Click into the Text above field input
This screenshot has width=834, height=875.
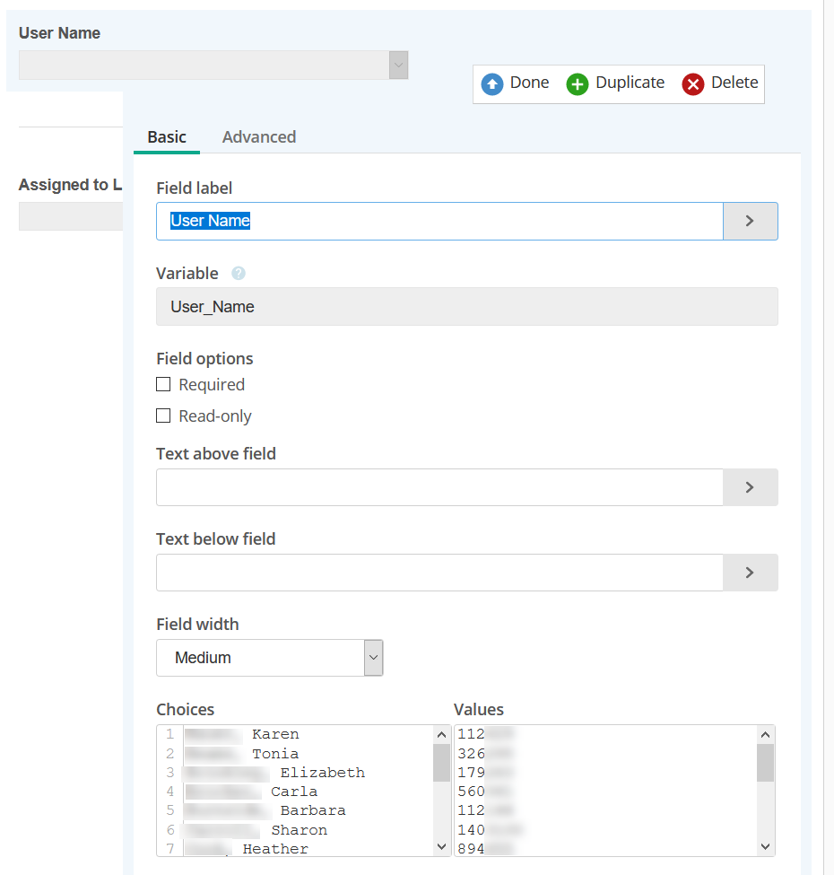439,487
